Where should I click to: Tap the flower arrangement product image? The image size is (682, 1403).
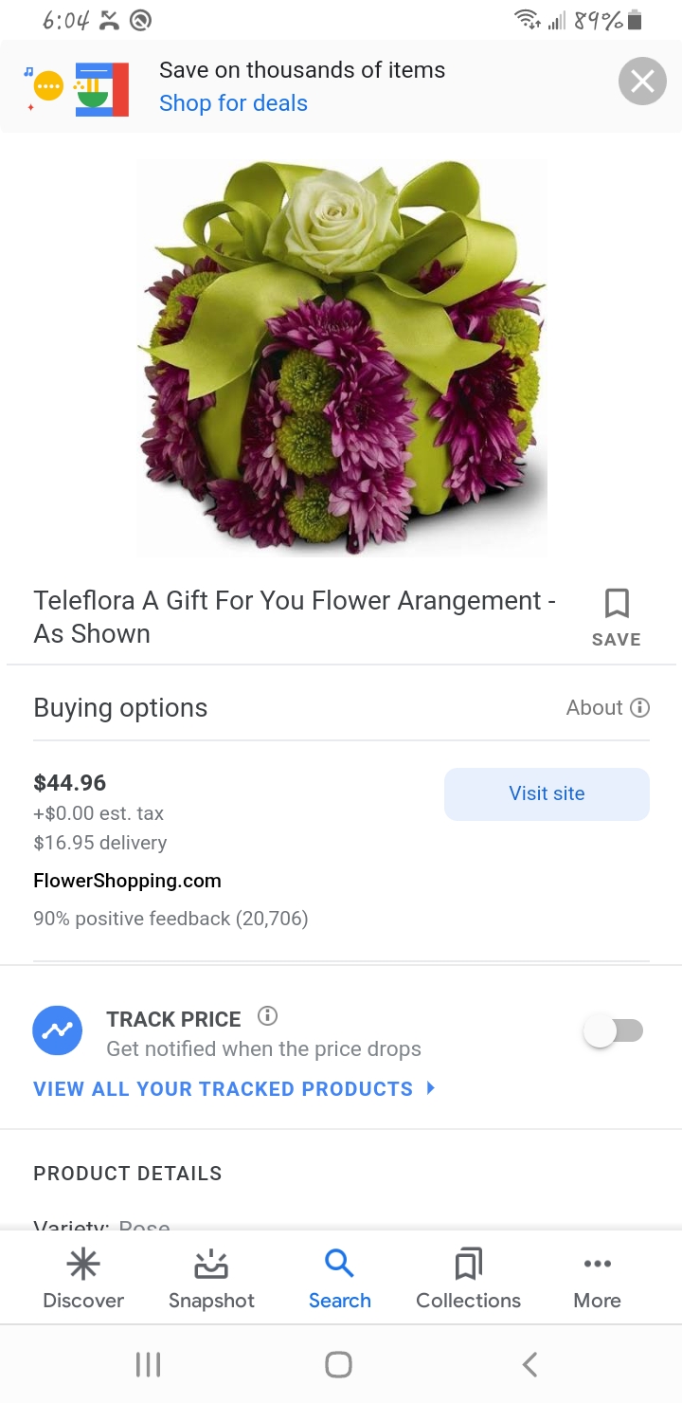point(341,356)
